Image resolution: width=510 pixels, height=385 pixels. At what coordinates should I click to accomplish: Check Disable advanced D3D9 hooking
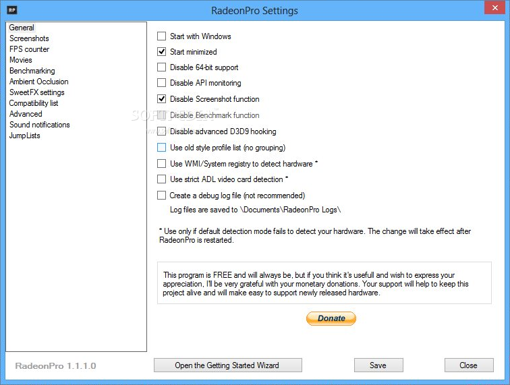point(162,131)
